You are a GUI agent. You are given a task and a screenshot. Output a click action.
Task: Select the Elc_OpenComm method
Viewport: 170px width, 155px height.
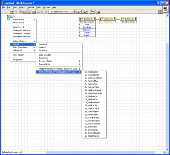pos(94,115)
